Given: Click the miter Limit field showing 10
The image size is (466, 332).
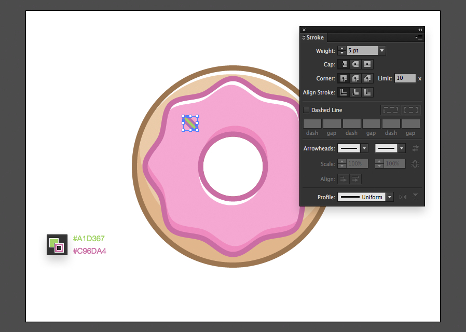Looking at the screenshot, I should click(405, 78).
